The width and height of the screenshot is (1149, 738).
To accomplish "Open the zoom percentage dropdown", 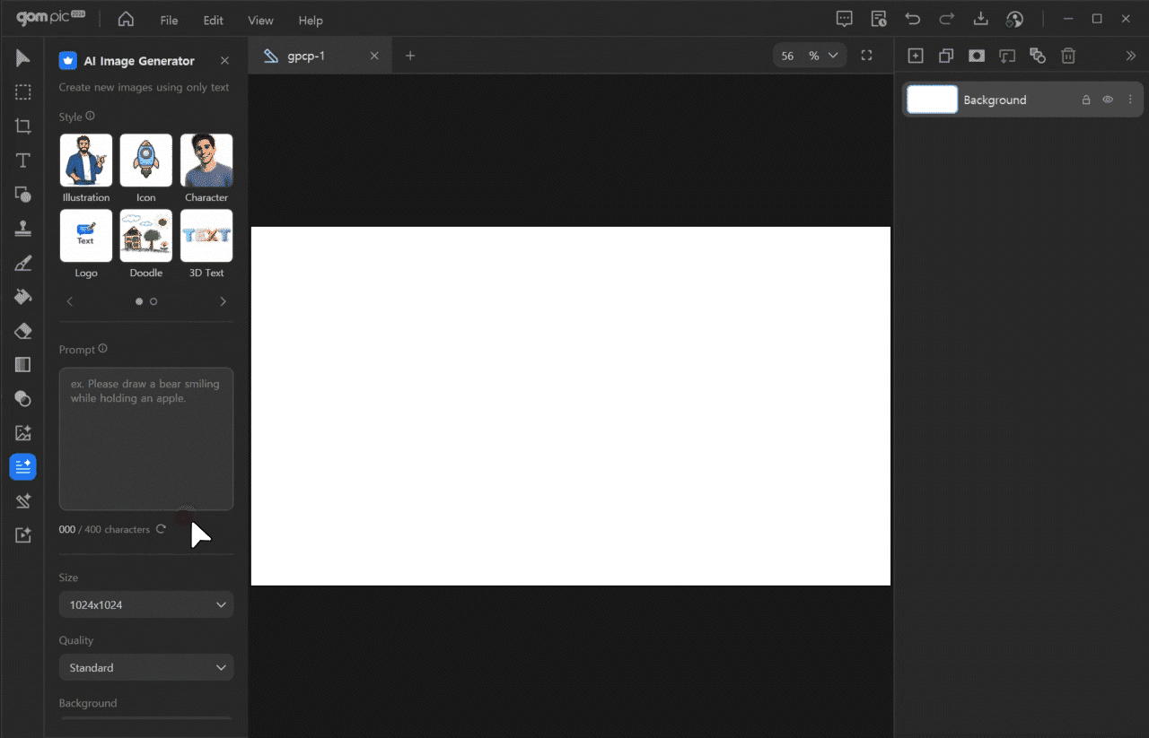I will click(834, 56).
